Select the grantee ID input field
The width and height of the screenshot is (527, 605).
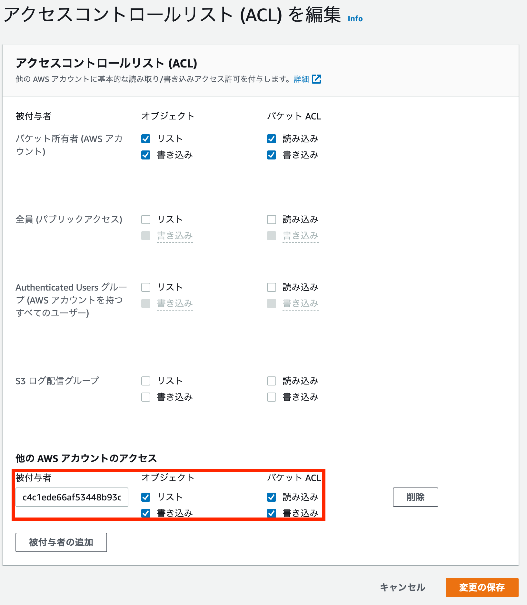[x=72, y=497]
